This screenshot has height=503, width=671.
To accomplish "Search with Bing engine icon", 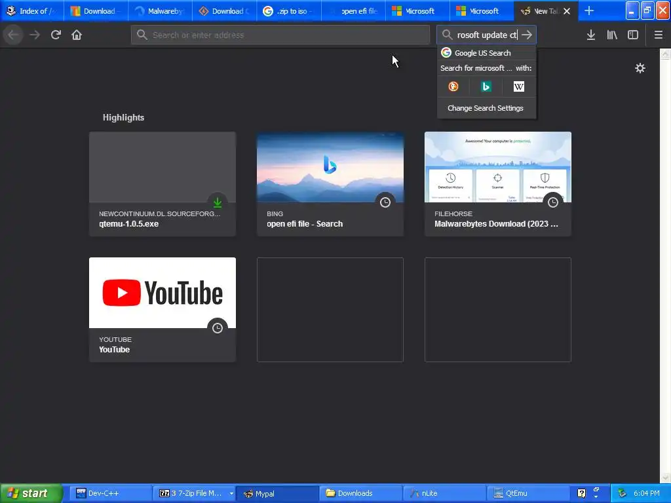I will click(486, 86).
